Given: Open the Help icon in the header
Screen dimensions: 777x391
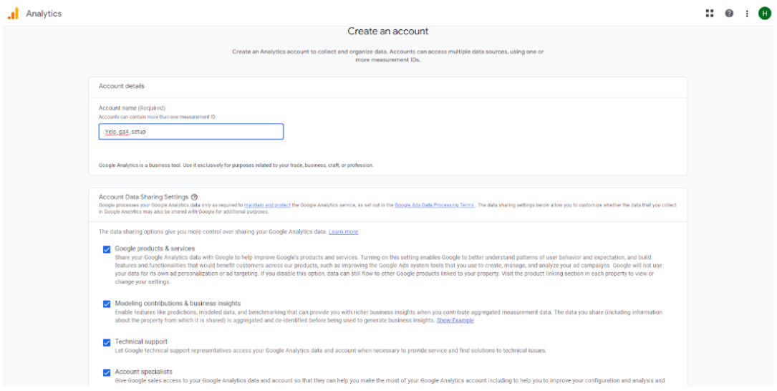Looking at the screenshot, I should click(x=729, y=14).
